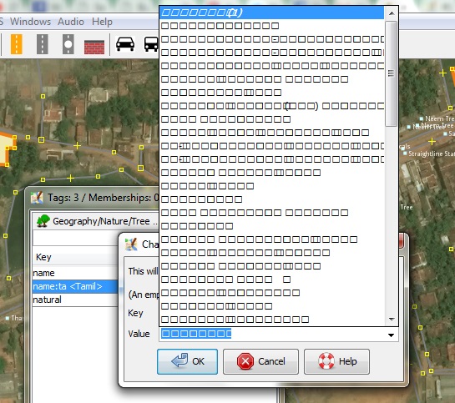Select the bus preset icon
Screen dimensions: 455x403
click(x=151, y=44)
